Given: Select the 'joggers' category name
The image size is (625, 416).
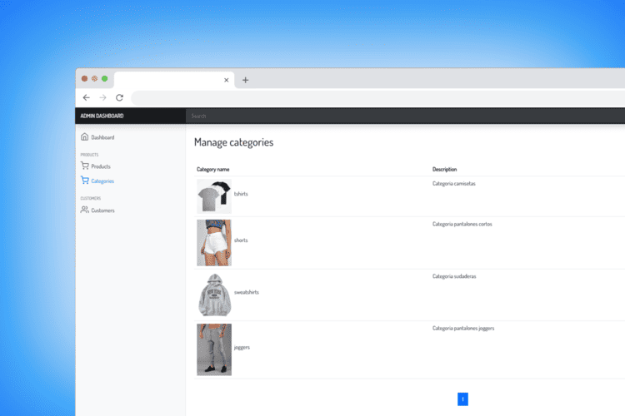Looking at the screenshot, I should click(242, 348).
